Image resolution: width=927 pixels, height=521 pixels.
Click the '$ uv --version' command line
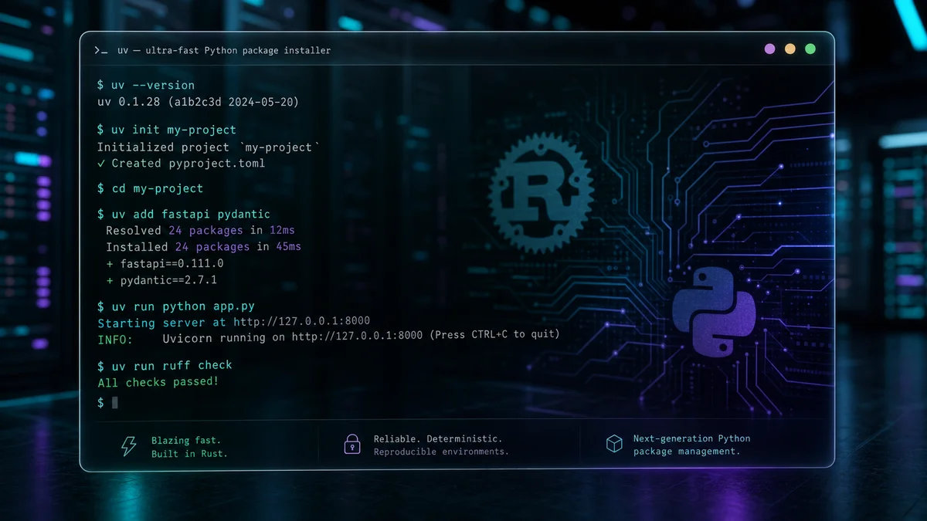coord(146,85)
